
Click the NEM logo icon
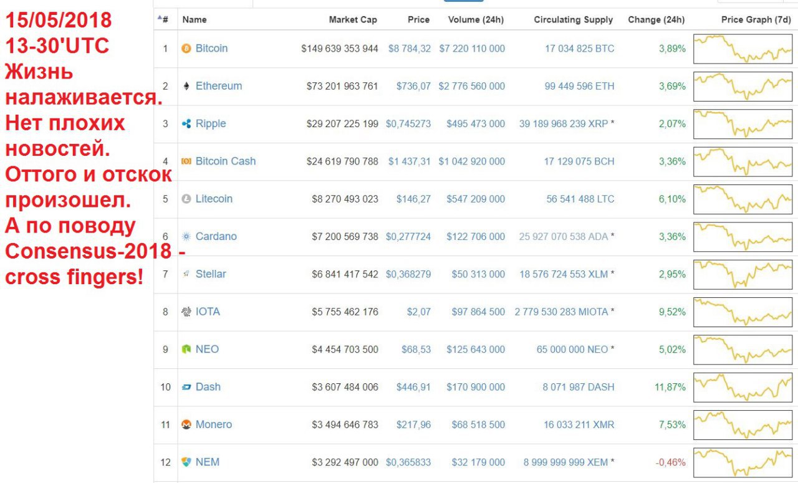(186, 462)
